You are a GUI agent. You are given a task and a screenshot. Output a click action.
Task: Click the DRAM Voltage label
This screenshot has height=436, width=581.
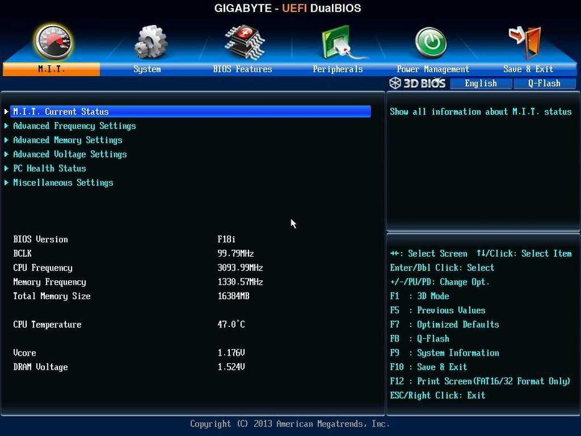40,367
